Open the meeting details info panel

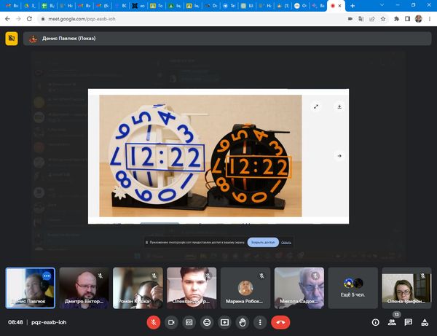(x=376, y=321)
